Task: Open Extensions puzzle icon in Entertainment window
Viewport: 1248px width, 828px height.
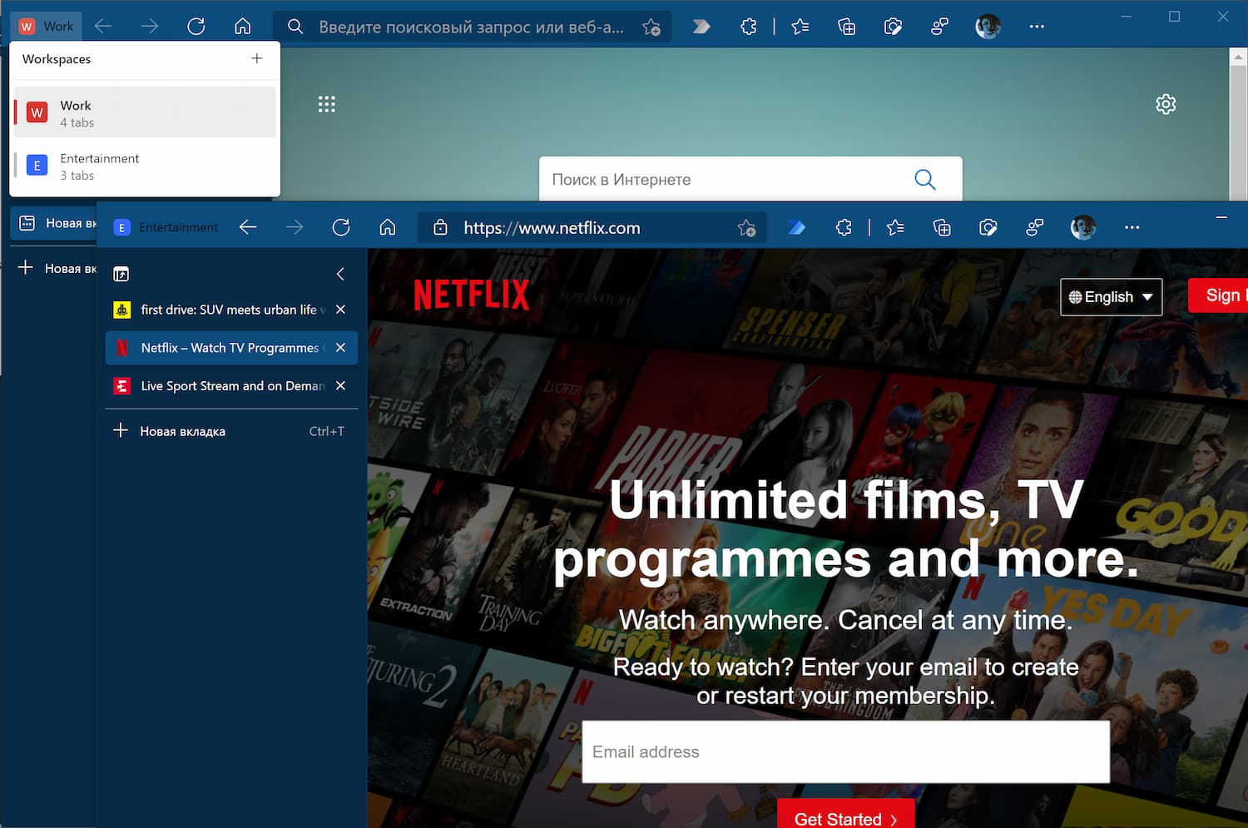Action: [x=843, y=227]
